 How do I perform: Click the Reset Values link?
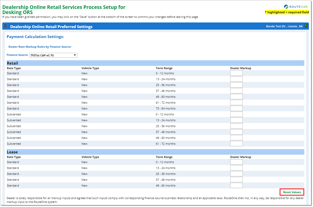click(292, 192)
